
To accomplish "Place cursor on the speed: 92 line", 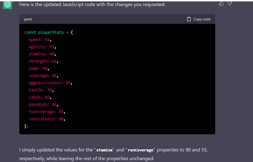I will point(40,40).
